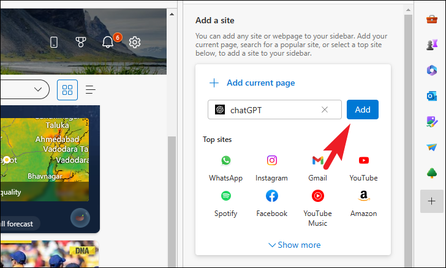Click the plus customize sidebar button
Image resolution: width=446 pixels, height=268 pixels.
[x=431, y=201]
